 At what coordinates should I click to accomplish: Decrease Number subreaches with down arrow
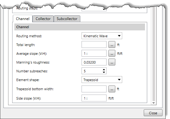104,72
